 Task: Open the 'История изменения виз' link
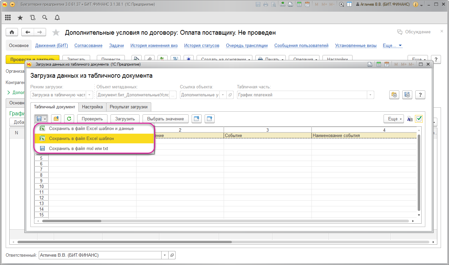[x=154, y=46]
